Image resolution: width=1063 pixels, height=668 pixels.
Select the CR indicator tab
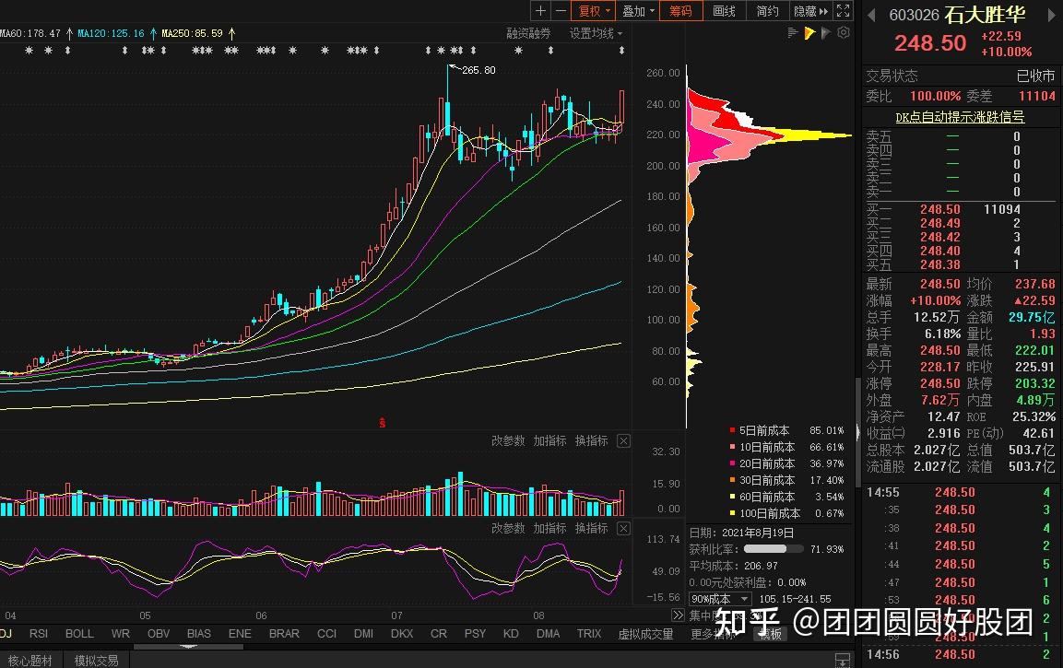(439, 634)
